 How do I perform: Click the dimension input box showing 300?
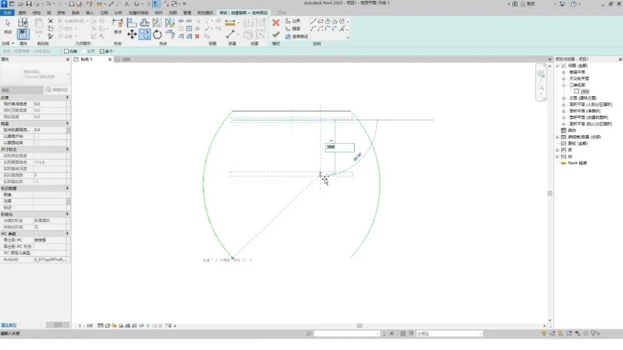click(x=340, y=147)
